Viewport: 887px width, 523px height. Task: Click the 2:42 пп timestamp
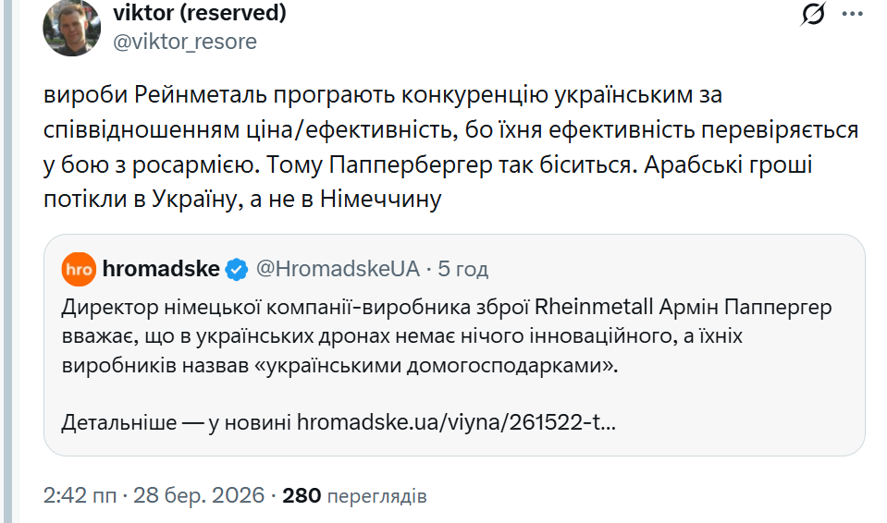point(80,495)
